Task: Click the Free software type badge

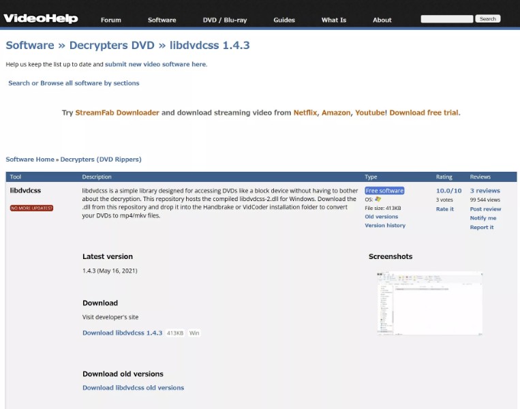Action: [x=384, y=191]
